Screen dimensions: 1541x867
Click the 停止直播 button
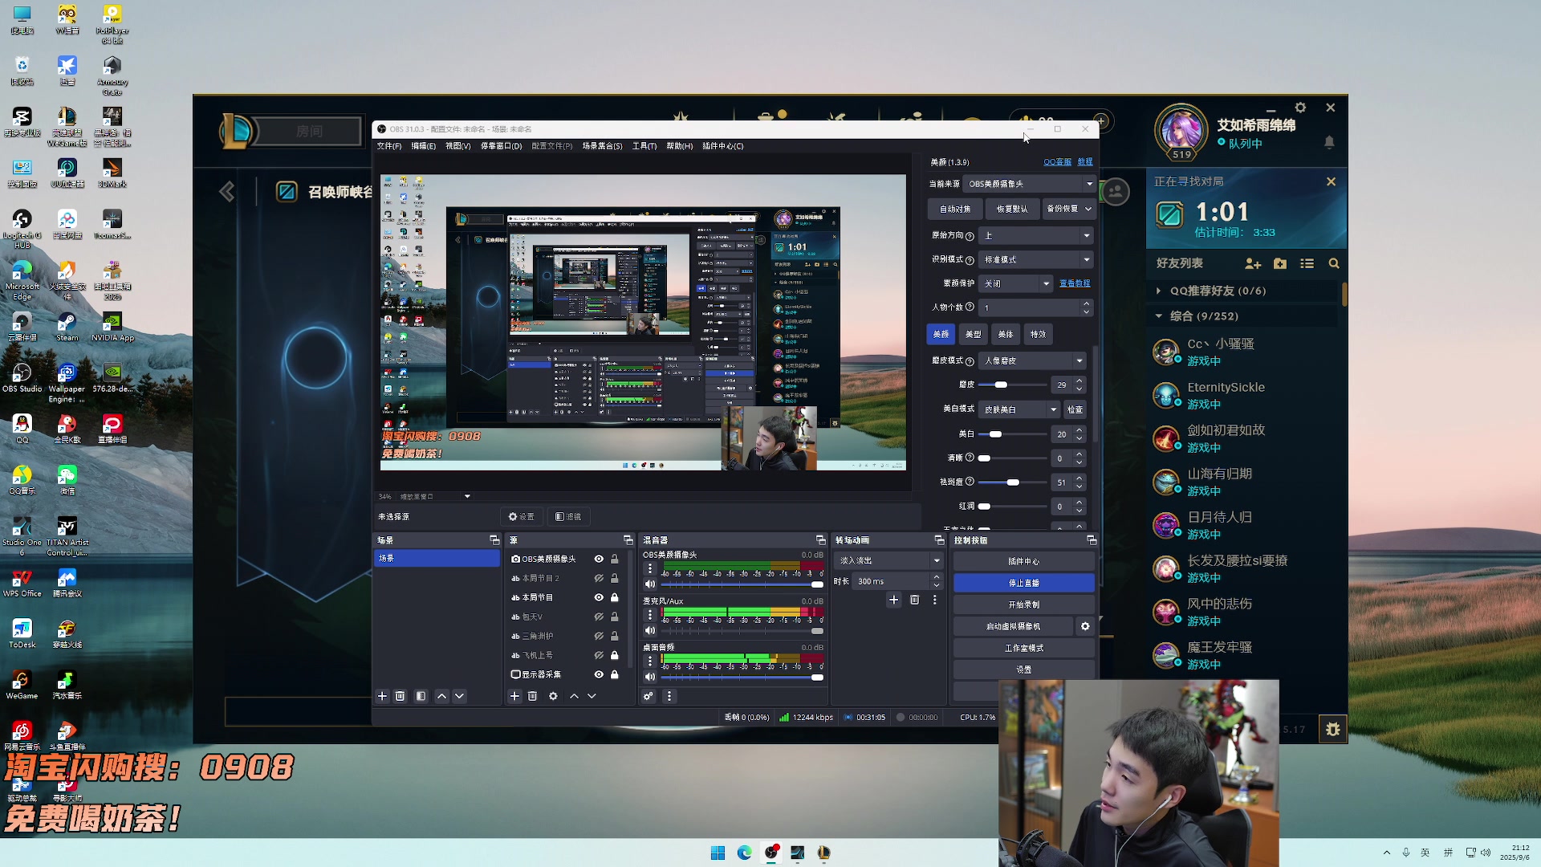pos(1024,583)
